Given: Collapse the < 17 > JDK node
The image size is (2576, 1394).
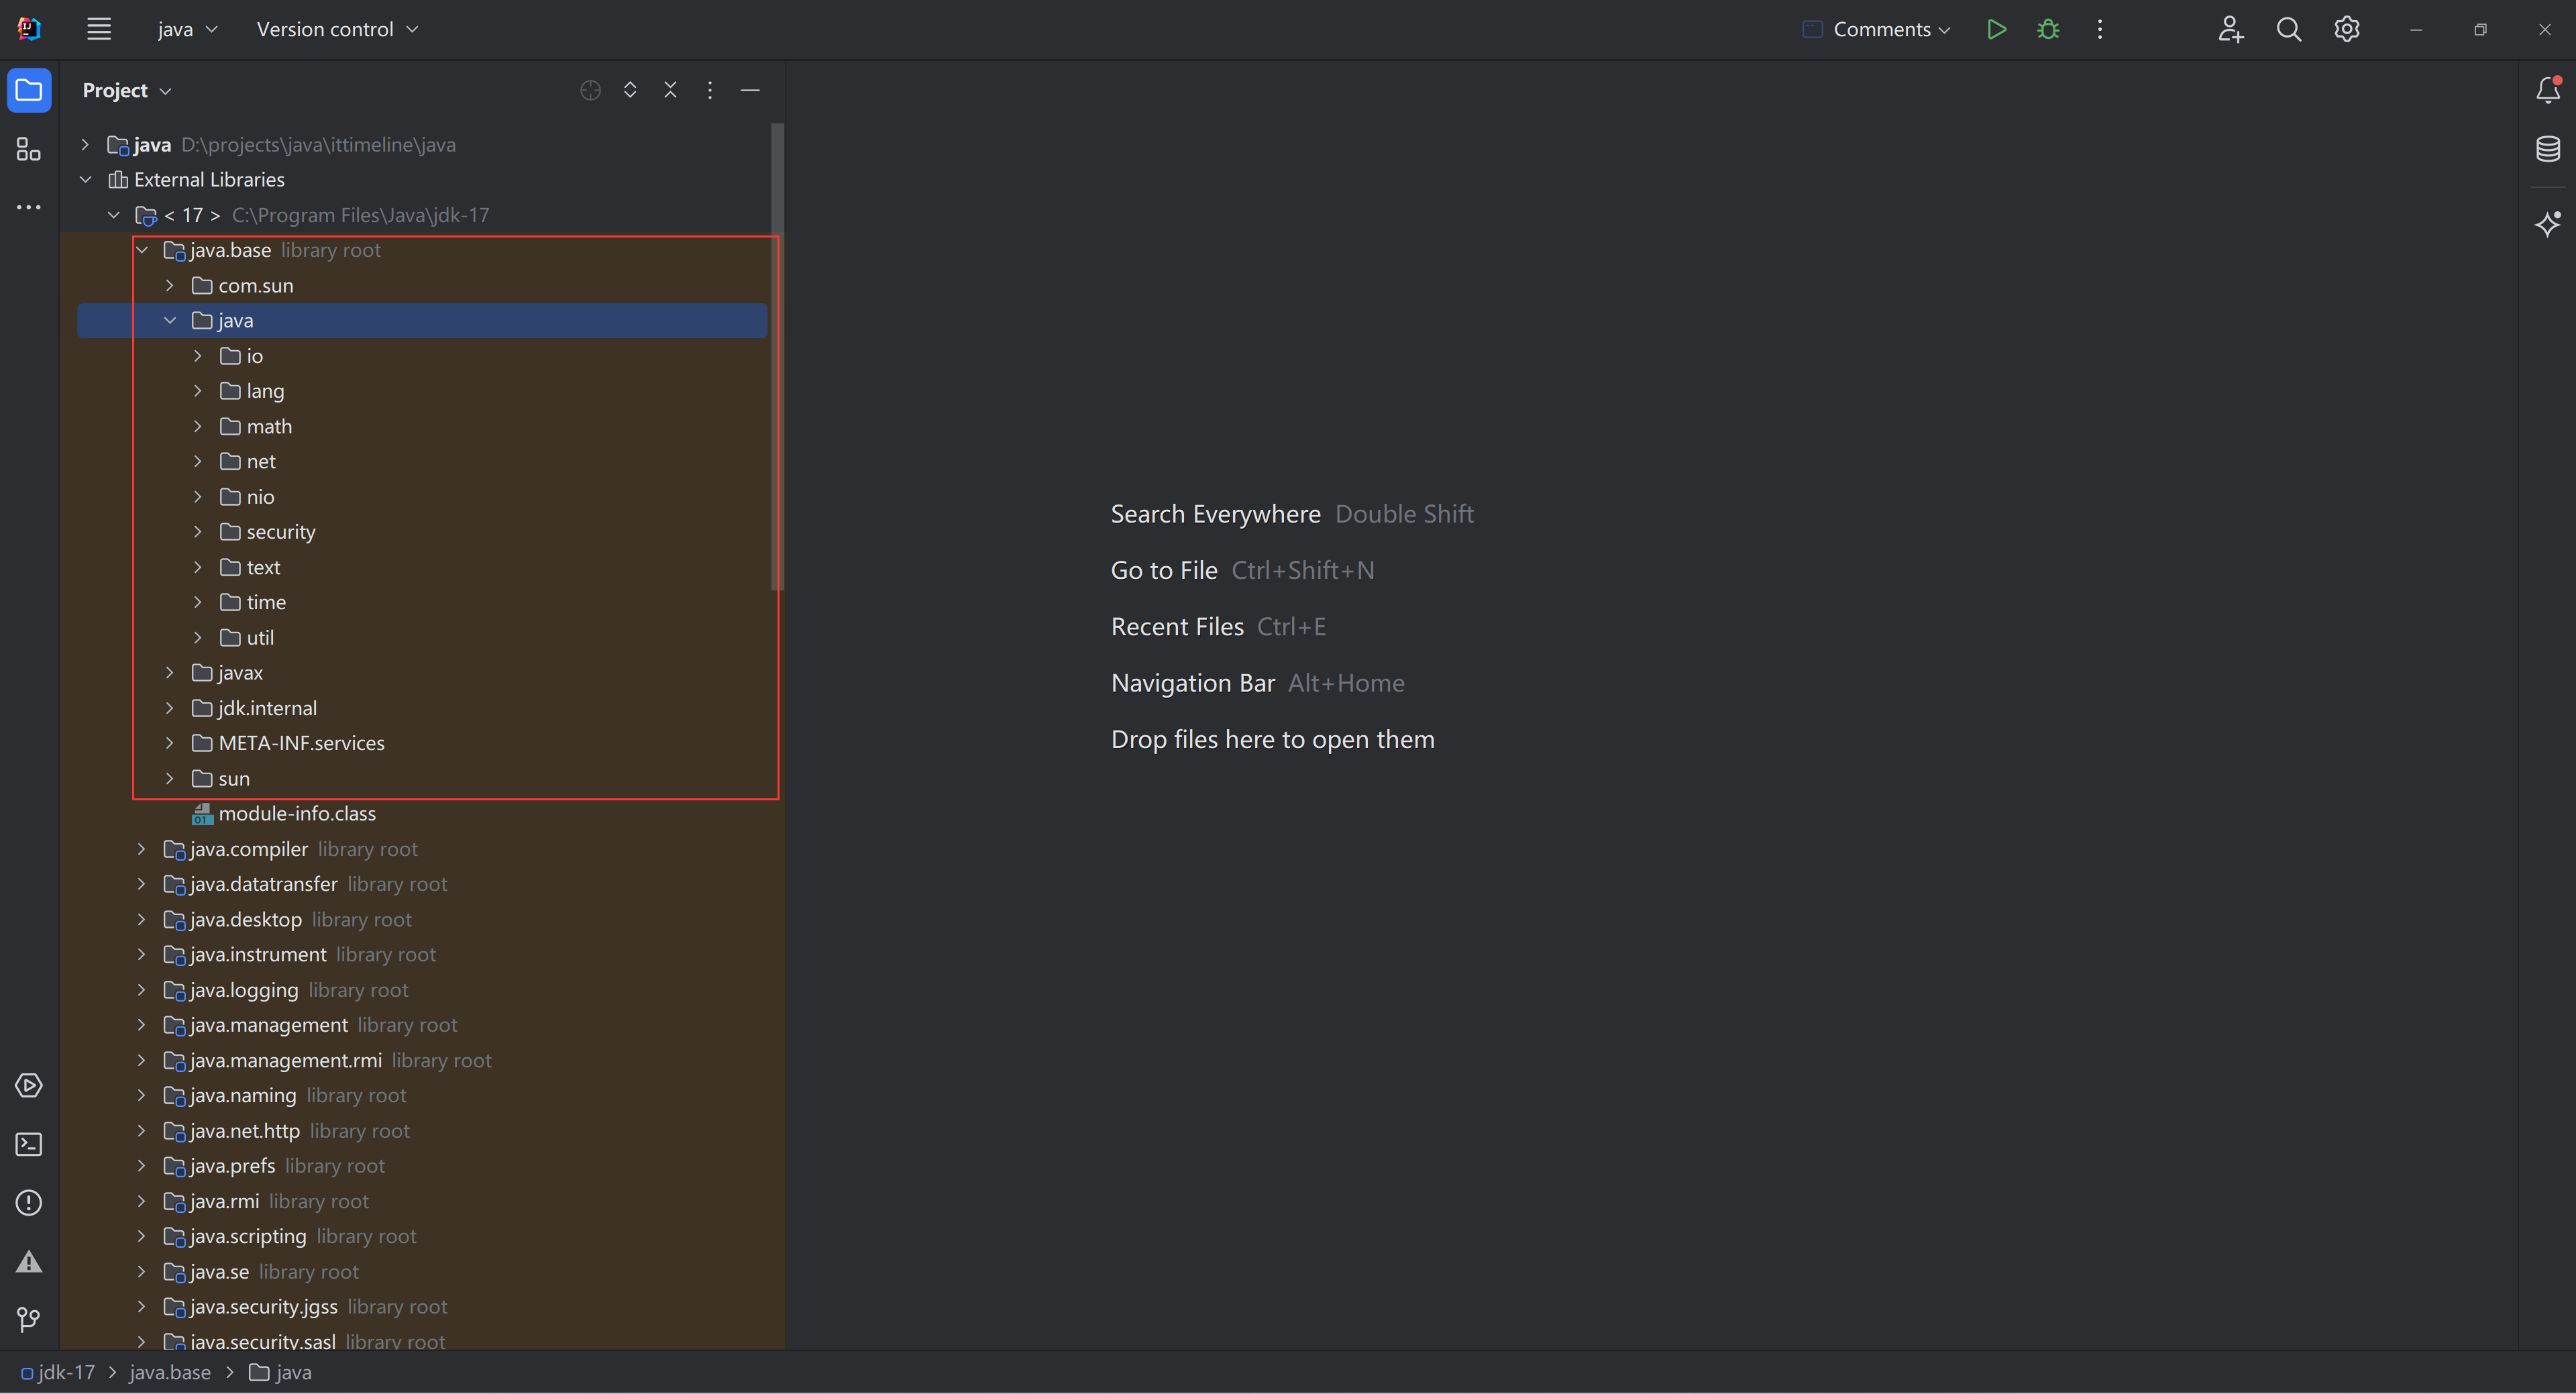Looking at the screenshot, I should (113, 215).
